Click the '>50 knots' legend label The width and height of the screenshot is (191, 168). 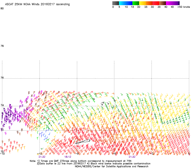click(184, 7)
